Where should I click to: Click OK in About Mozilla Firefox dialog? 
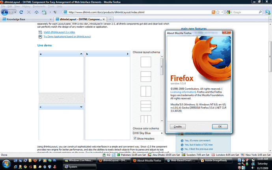coord(220,127)
